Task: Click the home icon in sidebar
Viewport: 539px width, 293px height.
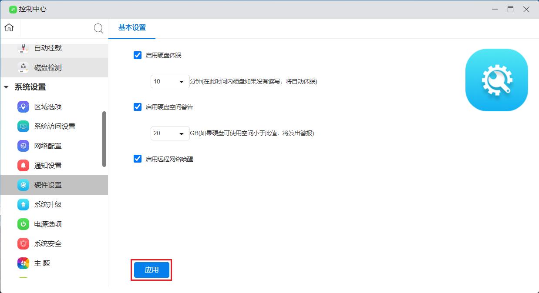Action: click(9, 28)
